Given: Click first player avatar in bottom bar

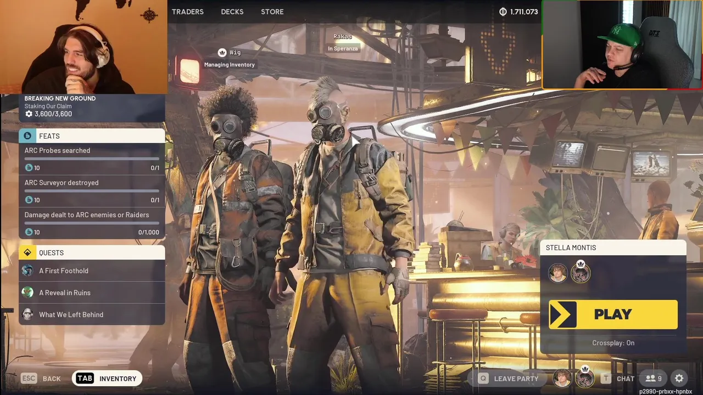Looking at the screenshot, I should tap(562, 378).
